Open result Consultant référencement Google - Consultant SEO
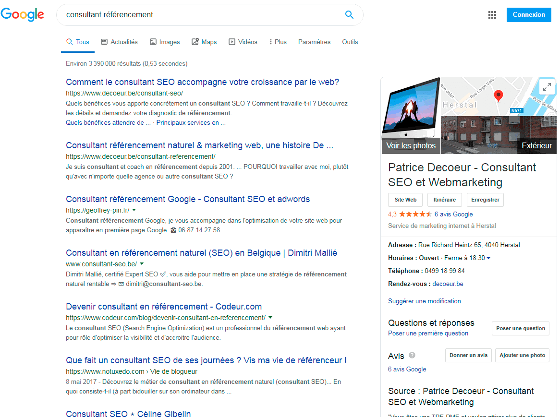Screen dimensions: 560x417 188,199
